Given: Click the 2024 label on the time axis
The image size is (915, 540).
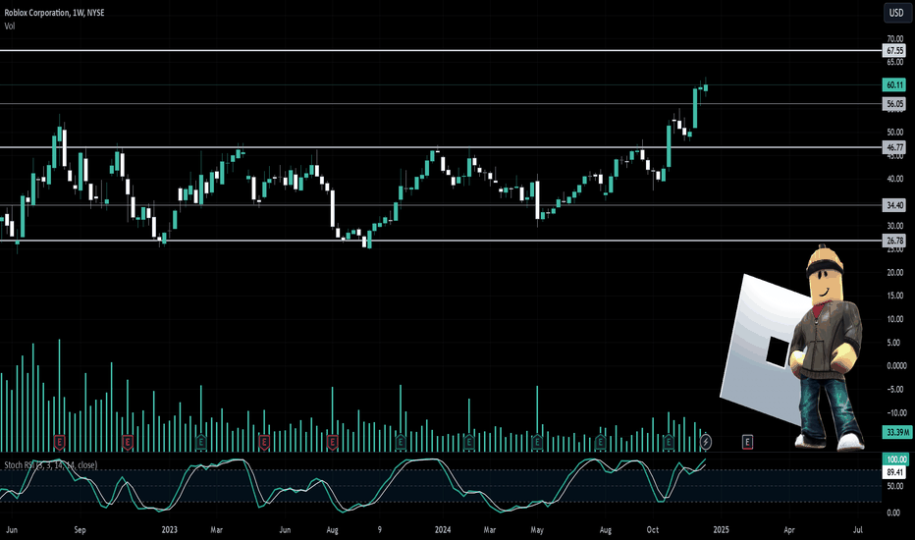Looking at the screenshot, I should 443,530.
